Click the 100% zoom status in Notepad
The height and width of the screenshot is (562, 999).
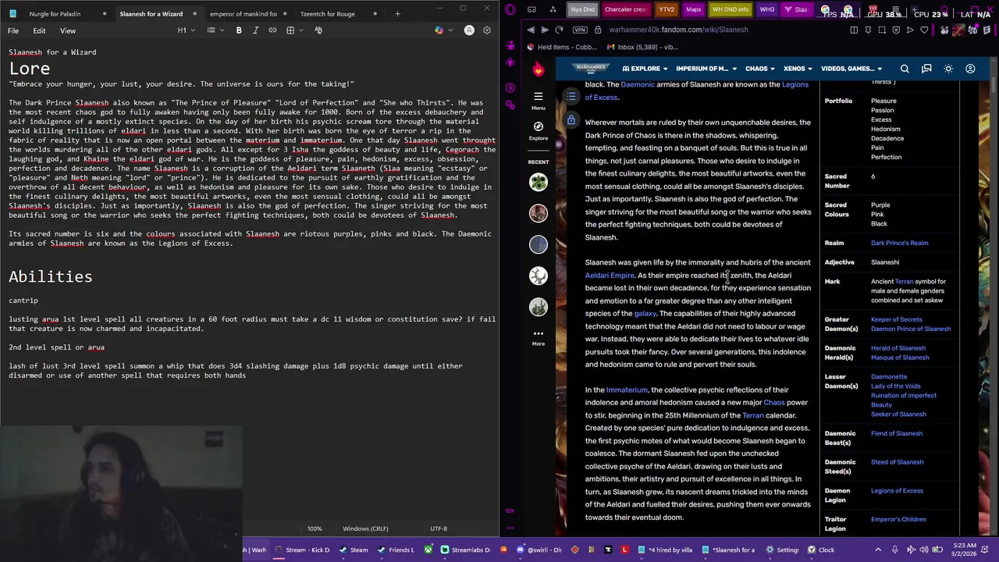[x=315, y=528]
